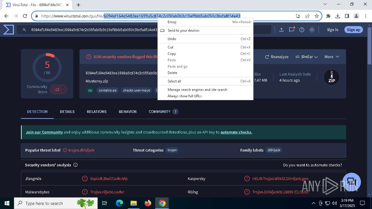Switch to the DETAILS tab

(67, 111)
